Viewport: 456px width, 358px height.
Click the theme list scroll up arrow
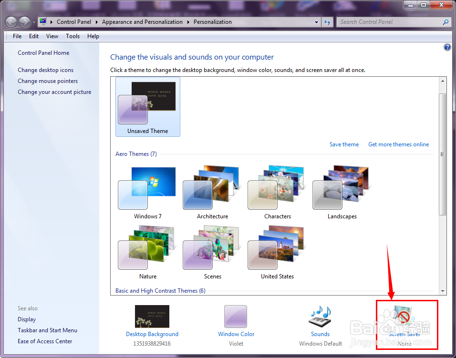[x=442, y=82]
